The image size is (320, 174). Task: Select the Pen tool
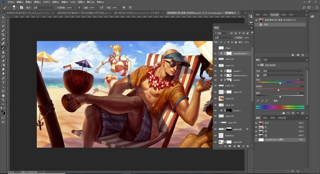click(x=3, y=78)
